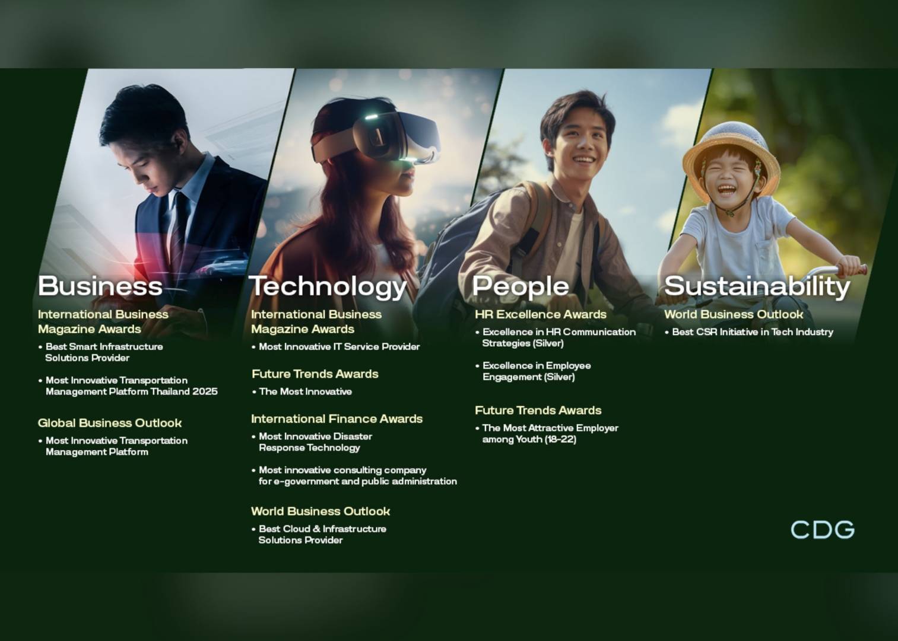Open International Finance Awards title
Image resolution: width=898 pixels, height=641 pixels.
coord(337,419)
